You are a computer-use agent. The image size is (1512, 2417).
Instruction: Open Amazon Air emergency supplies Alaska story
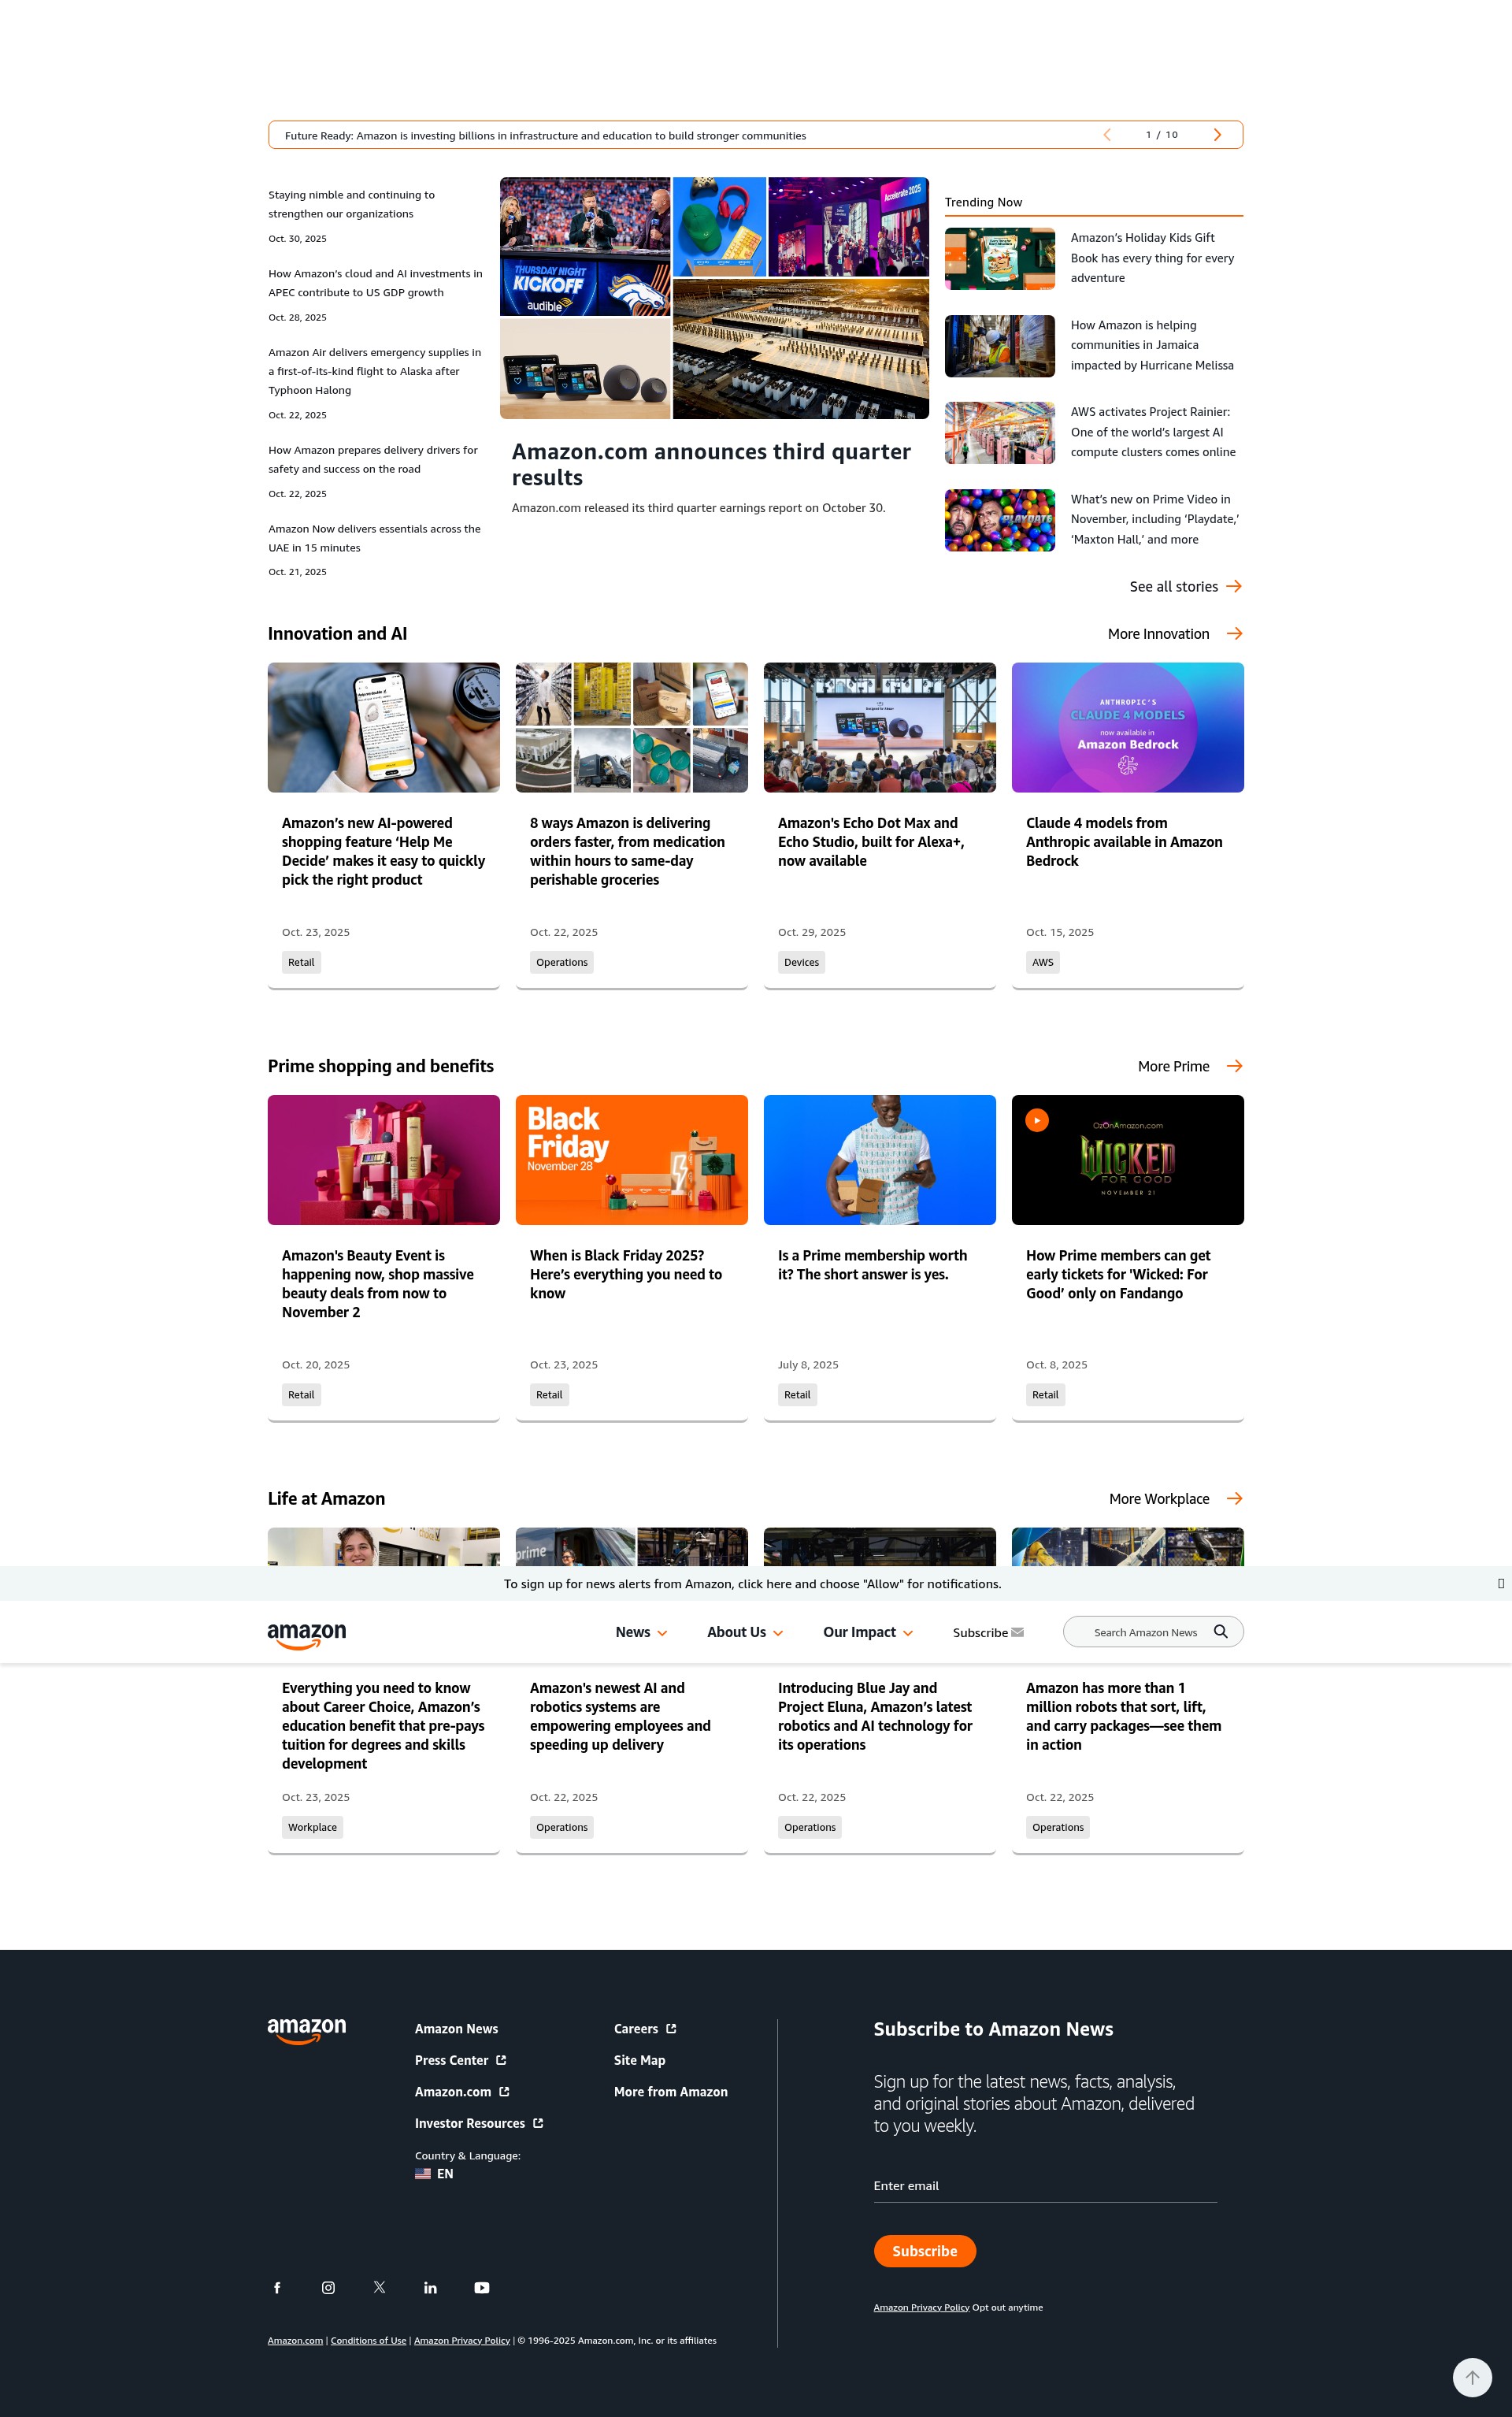point(374,371)
